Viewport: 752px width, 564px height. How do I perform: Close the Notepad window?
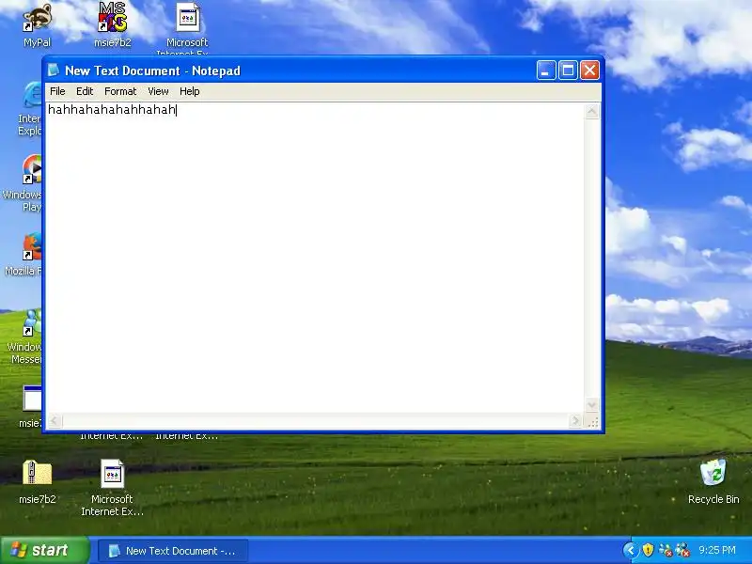coord(590,70)
